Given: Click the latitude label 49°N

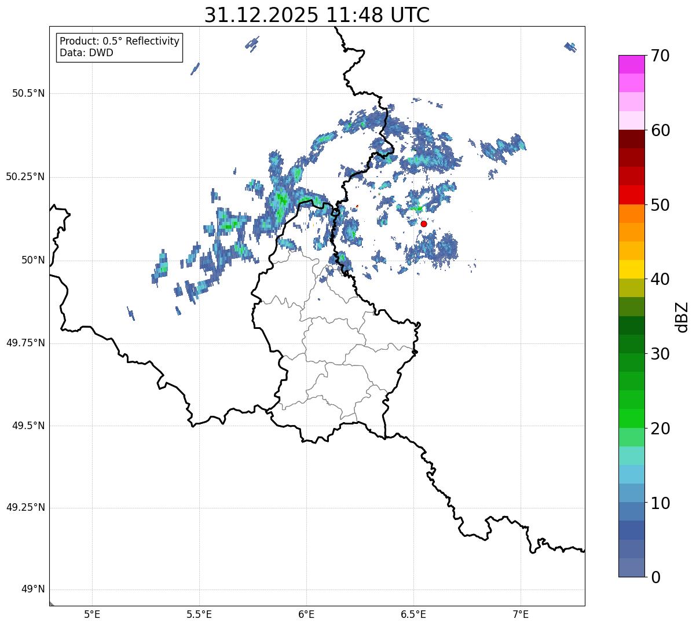Looking at the screenshot, I should (33, 589).
